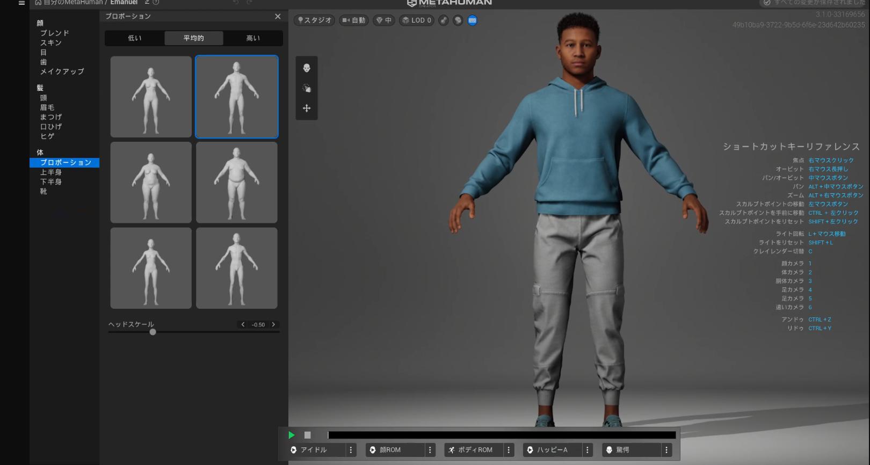Click the ヘッドスケール slider handle

click(x=153, y=332)
